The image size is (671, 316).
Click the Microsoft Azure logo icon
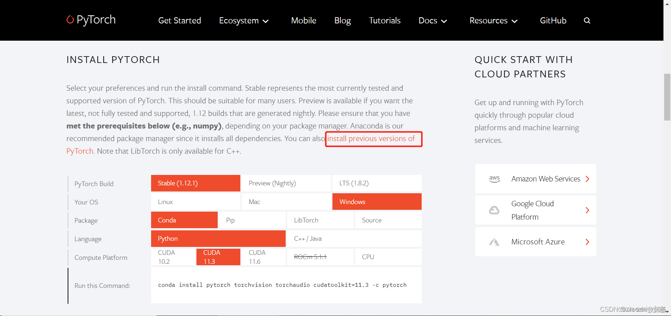coord(494,242)
